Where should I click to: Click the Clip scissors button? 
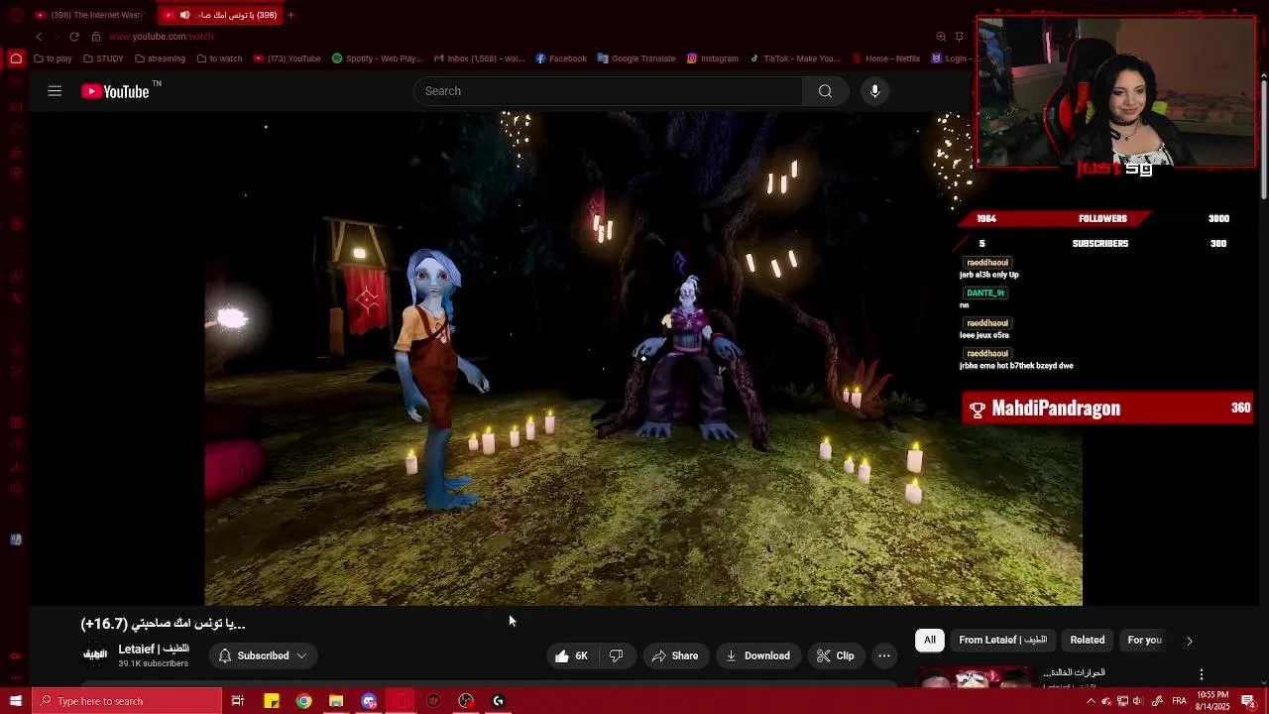[835, 655]
